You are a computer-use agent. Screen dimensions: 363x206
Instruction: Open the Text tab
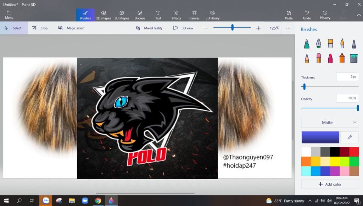tap(158, 15)
